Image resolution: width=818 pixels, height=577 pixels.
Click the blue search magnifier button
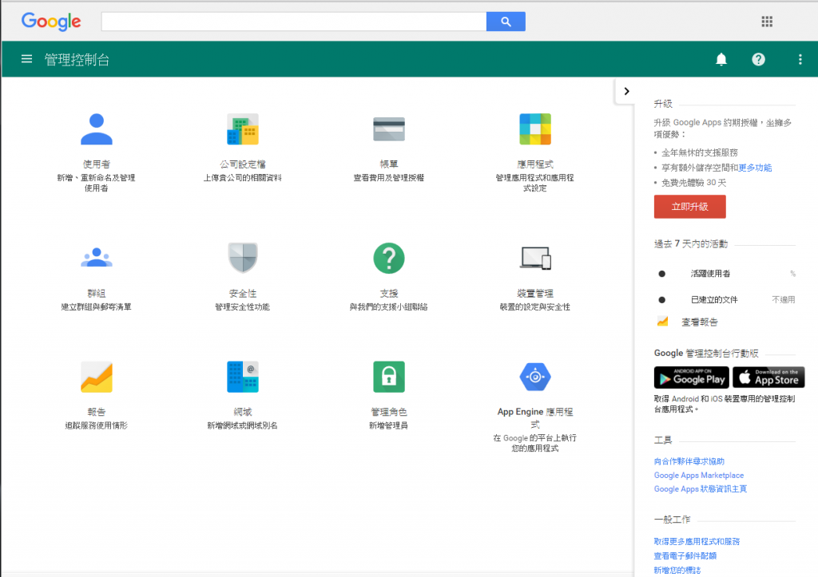pyautogui.click(x=506, y=22)
